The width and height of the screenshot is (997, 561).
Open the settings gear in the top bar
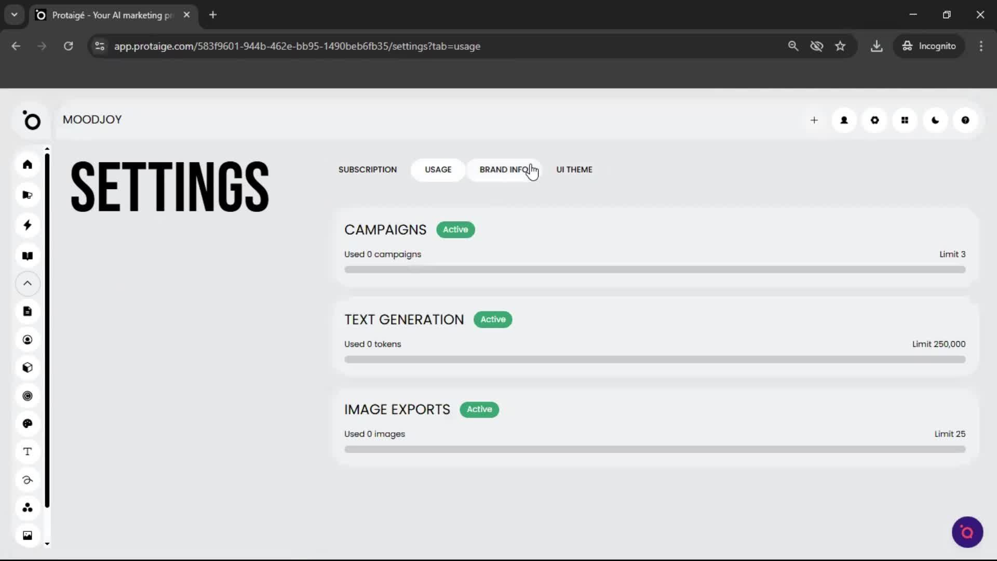tap(874, 120)
